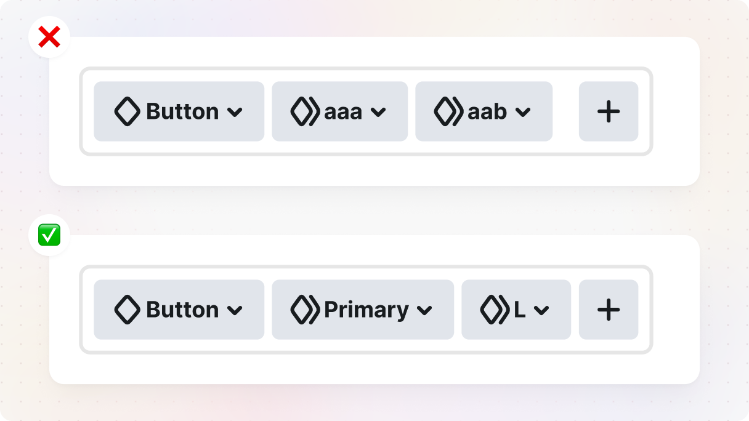This screenshot has height=421, width=749.
Task: Click the component icon beside bottom Button chip
Action: pyautogui.click(x=127, y=310)
